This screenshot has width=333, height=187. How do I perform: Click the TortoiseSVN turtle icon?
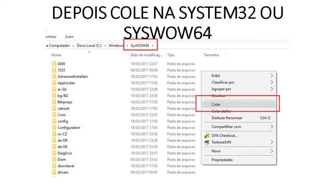point(207,142)
